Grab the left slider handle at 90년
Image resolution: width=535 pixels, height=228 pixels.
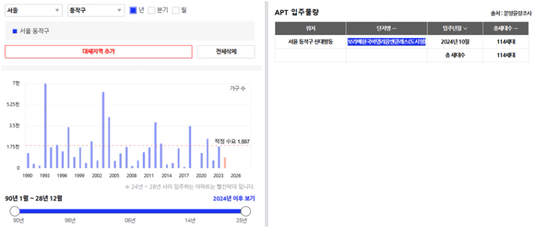point(14,211)
